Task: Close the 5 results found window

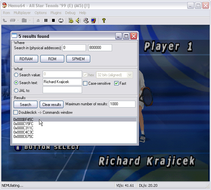Action: (x=134, y=36)
